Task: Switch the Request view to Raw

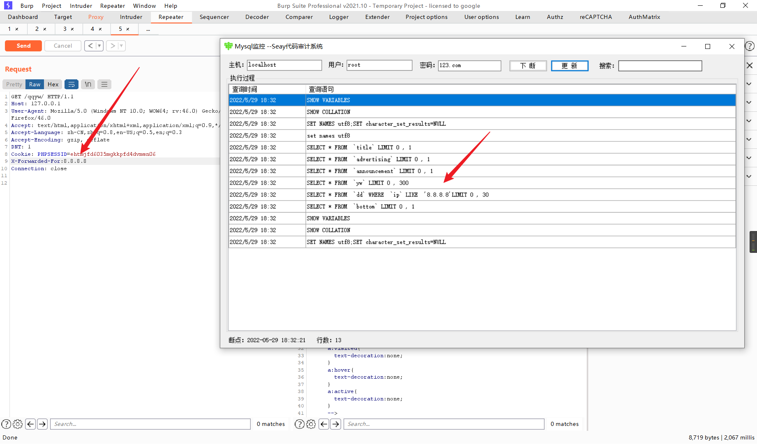Action: click(x=35, y=84)
